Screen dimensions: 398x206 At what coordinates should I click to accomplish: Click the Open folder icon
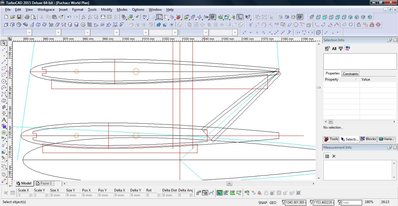click(x=13, y=17)
